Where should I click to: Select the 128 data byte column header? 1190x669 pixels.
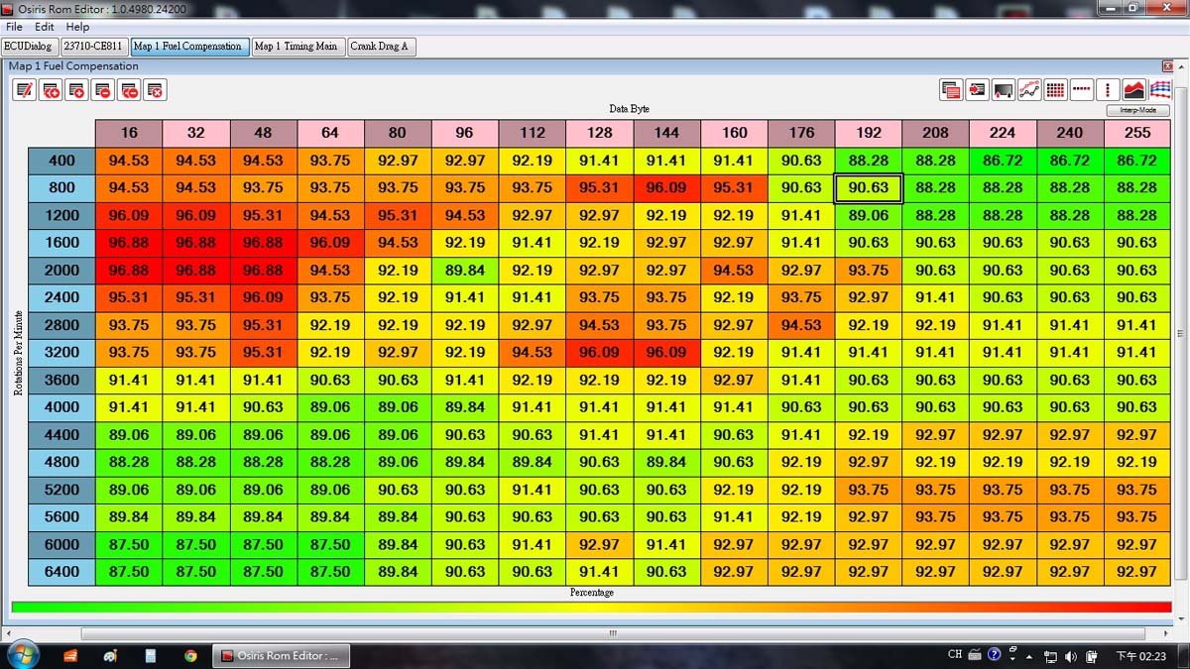click(x=599, y=133)
